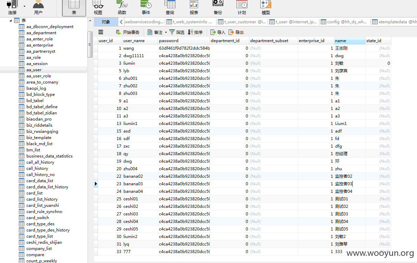Select aa_enterprise table in tree

[40, 45]
